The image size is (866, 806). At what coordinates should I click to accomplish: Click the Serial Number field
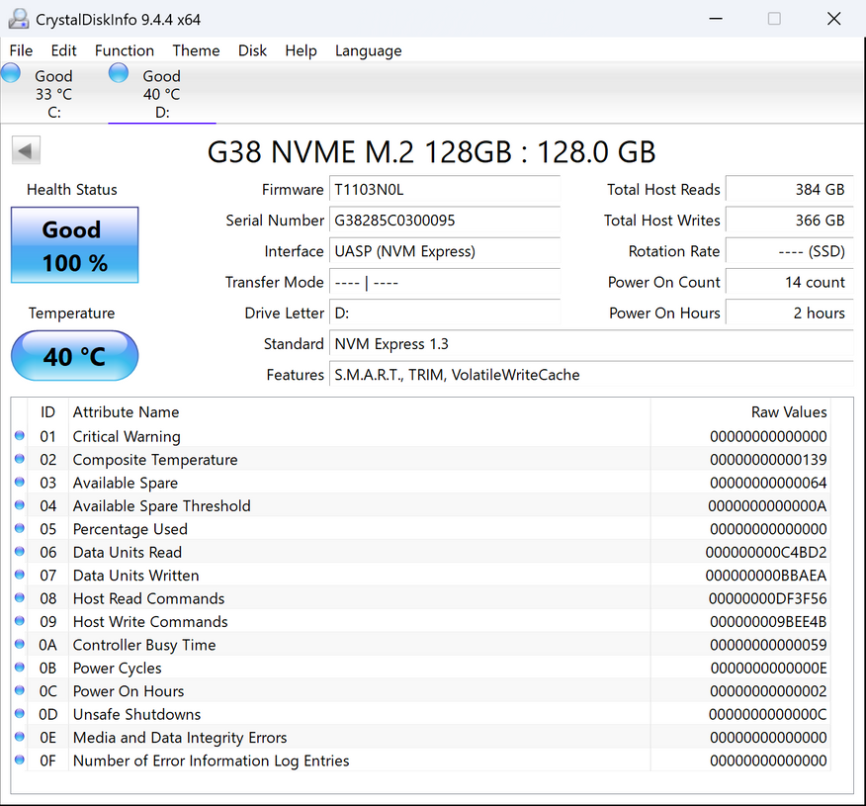[x=445, y=221]
